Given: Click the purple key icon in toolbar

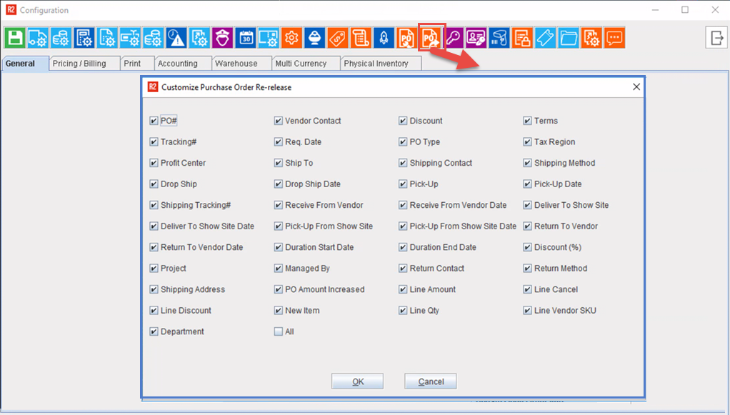Looking at the screenshot, I should [453, 38].
